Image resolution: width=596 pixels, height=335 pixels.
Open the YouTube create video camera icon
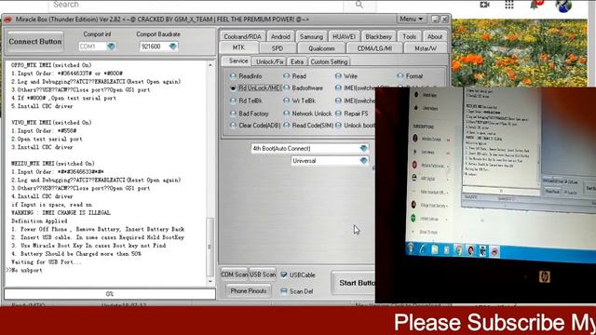(484, 5)
